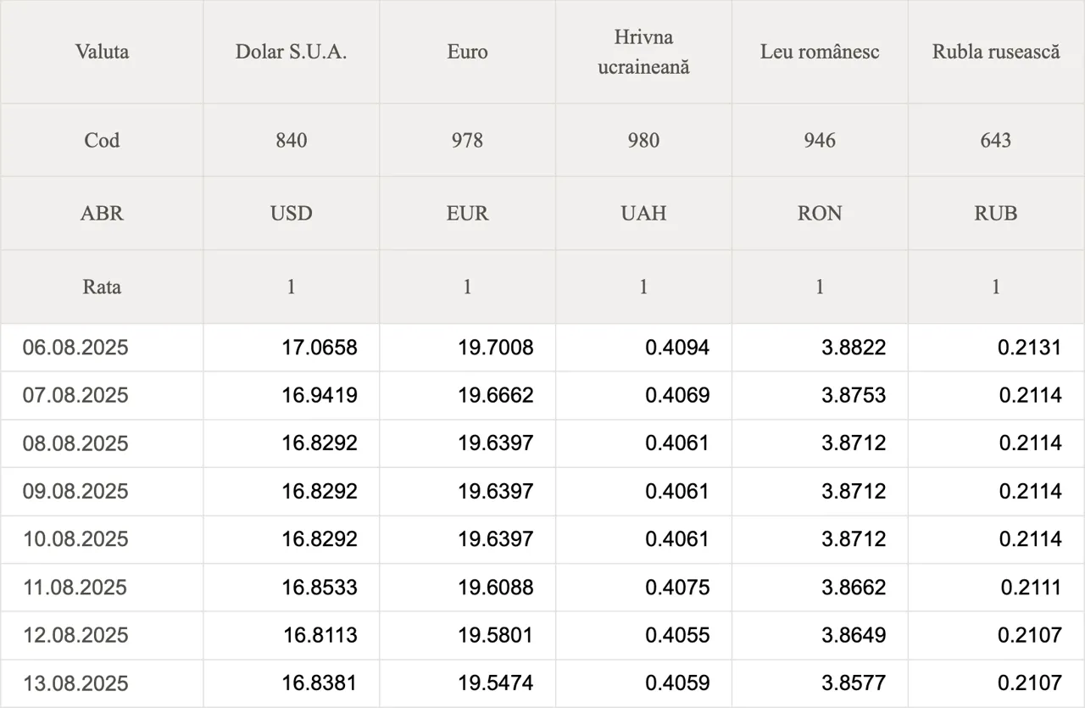Select the RON rate 3.8822
This screenshot has width=1085, height=708.
(854, 347)
